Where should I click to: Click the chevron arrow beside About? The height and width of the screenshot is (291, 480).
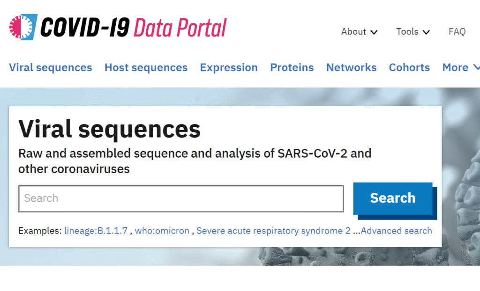pos(374,32)
